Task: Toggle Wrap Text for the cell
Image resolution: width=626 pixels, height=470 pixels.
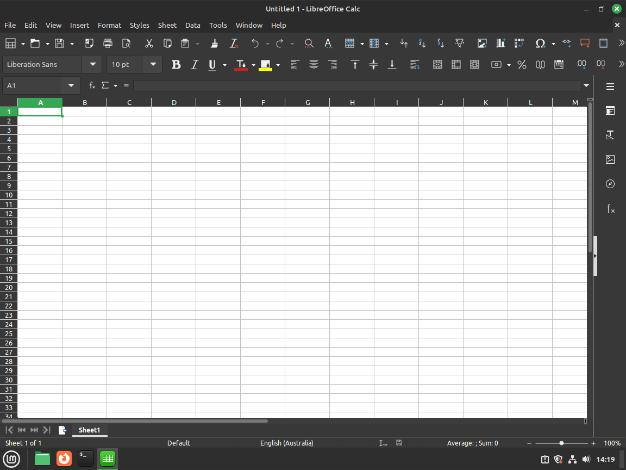Action: [x=415, y=65]
